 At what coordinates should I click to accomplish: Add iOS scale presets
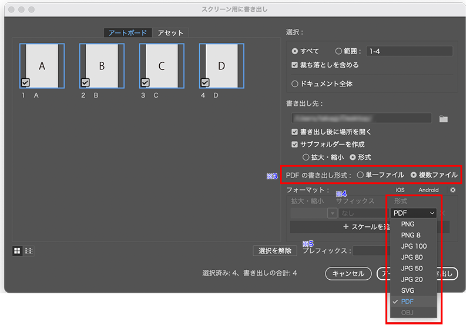pos(400,190)
